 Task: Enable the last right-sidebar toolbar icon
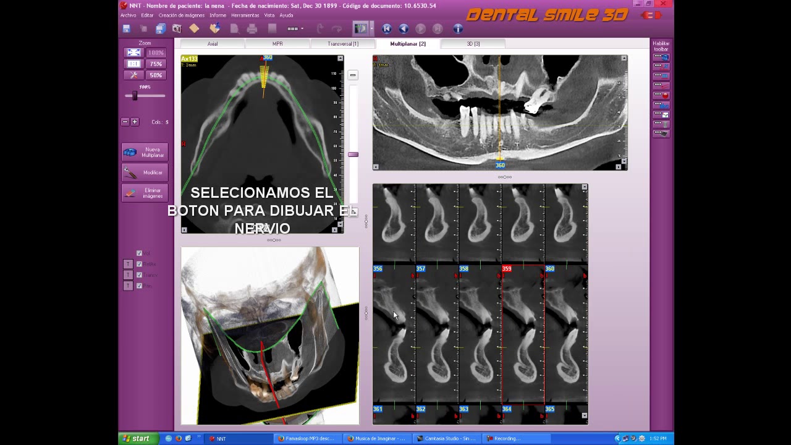click(x=661, y=133)
